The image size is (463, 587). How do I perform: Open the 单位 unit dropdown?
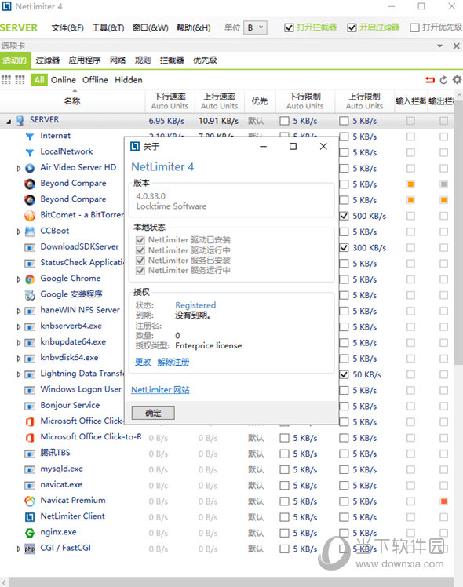click(255, 27)
